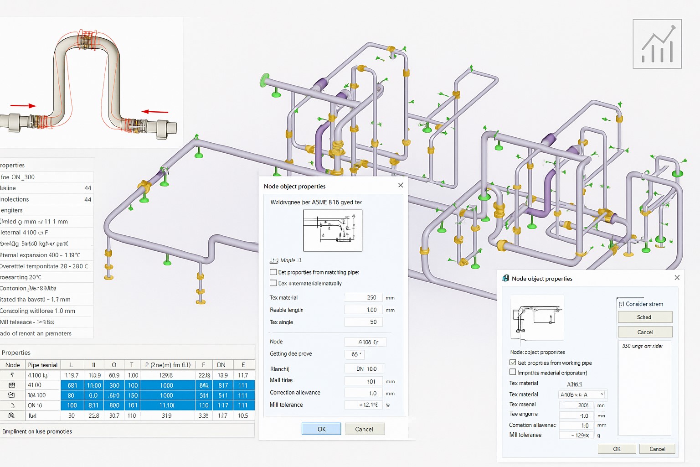Click the DN column header in table
The image size is (700, 467).
(x=221, y=365)
